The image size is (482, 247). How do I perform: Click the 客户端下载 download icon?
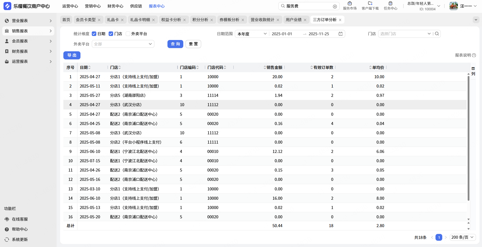[x=370, y=6]
